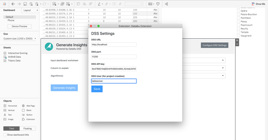This screenshot has width=268, height=140.
Task: Click the Group Members paperclip icon
Action: [x=107, y=4]
